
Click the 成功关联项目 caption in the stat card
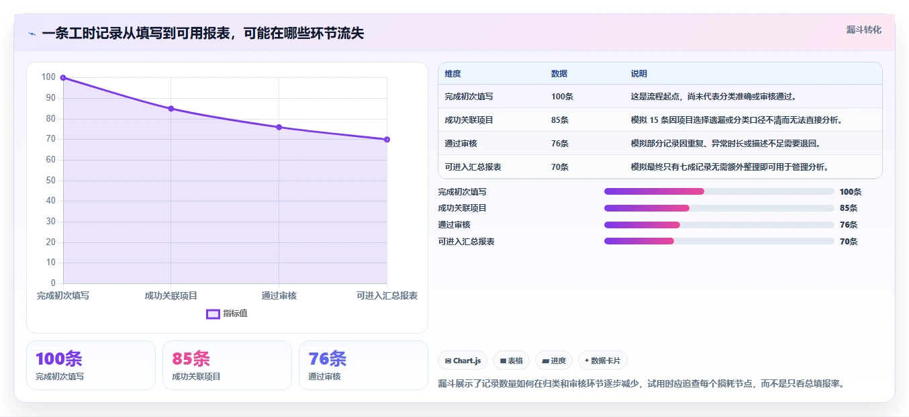click(196, 377)
